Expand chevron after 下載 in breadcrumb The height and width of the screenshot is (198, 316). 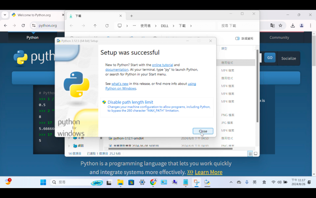point(191,26)
